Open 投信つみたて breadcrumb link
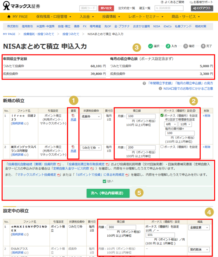 [71, 34]
